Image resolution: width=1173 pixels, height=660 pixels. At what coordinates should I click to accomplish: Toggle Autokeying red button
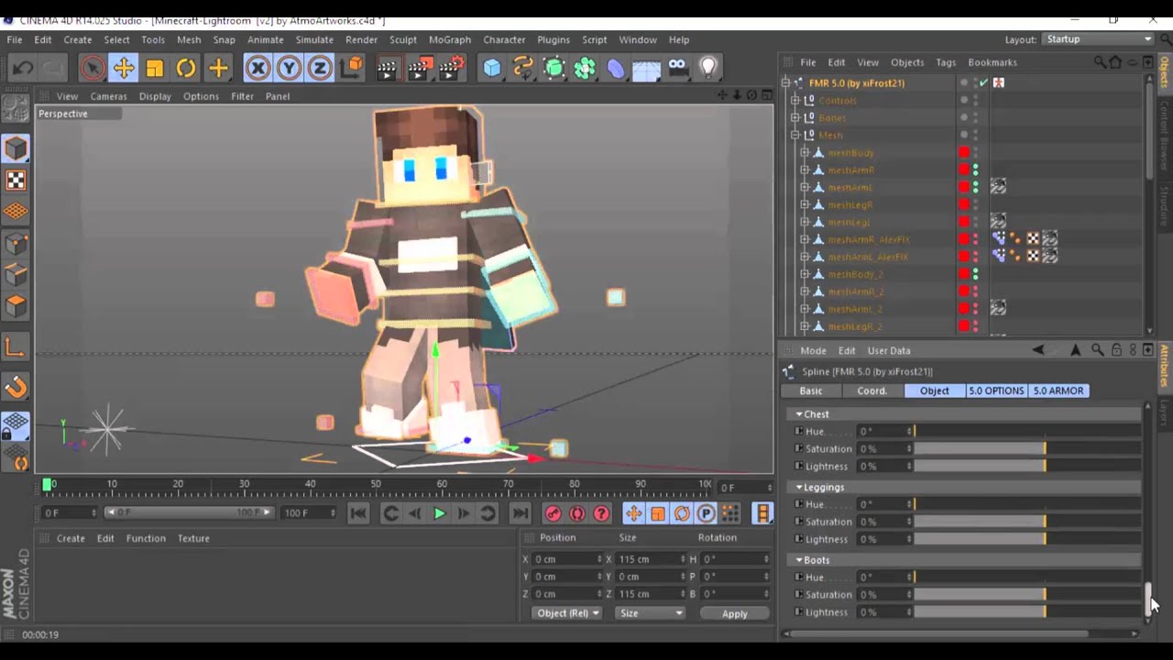click(577, 513)
